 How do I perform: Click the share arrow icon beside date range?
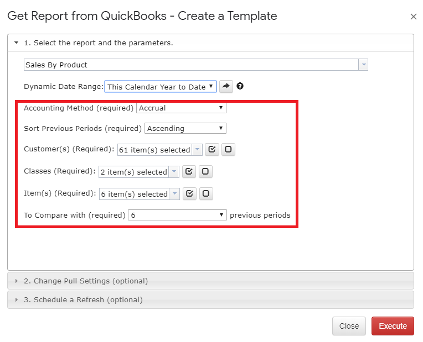pos(226,86)
